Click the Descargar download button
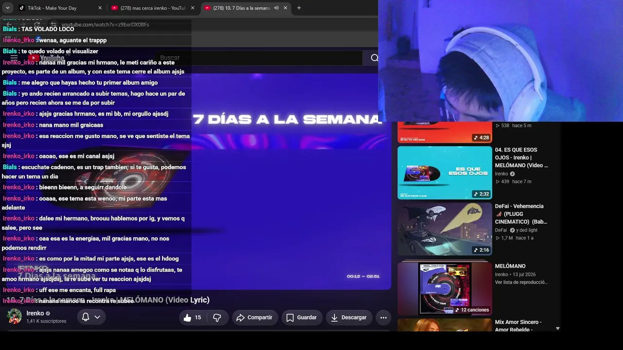The image size is (623, 350). pos(348,317)
